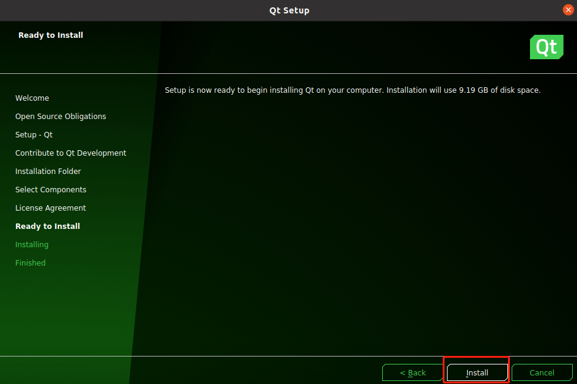The height and width of the screenshot is (384, 577).
Task: Open the Open Source Obligations page
Action: pos(60,116)
